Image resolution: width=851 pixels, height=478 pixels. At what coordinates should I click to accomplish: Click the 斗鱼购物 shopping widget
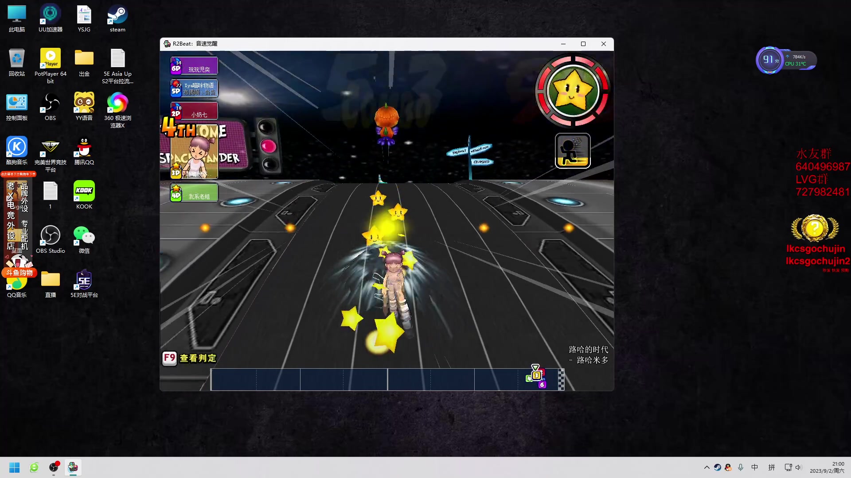20,272
